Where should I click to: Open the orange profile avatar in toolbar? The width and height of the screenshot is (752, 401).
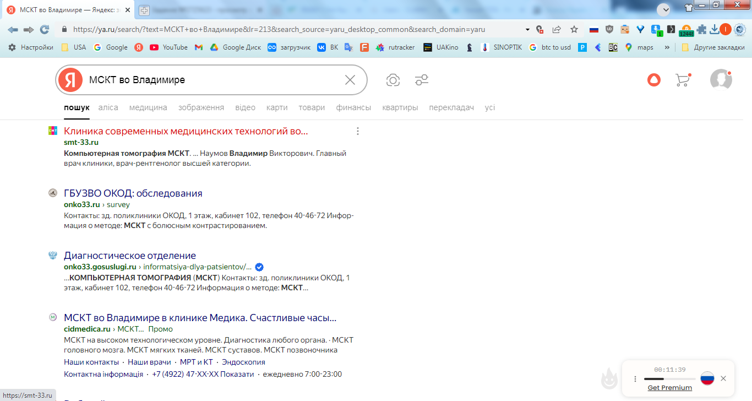click(x=726, y=30)
